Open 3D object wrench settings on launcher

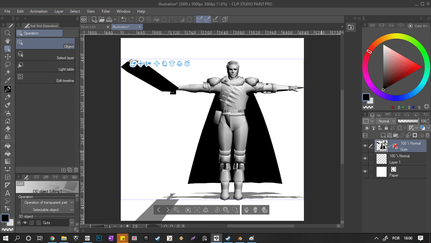point(176,210)
